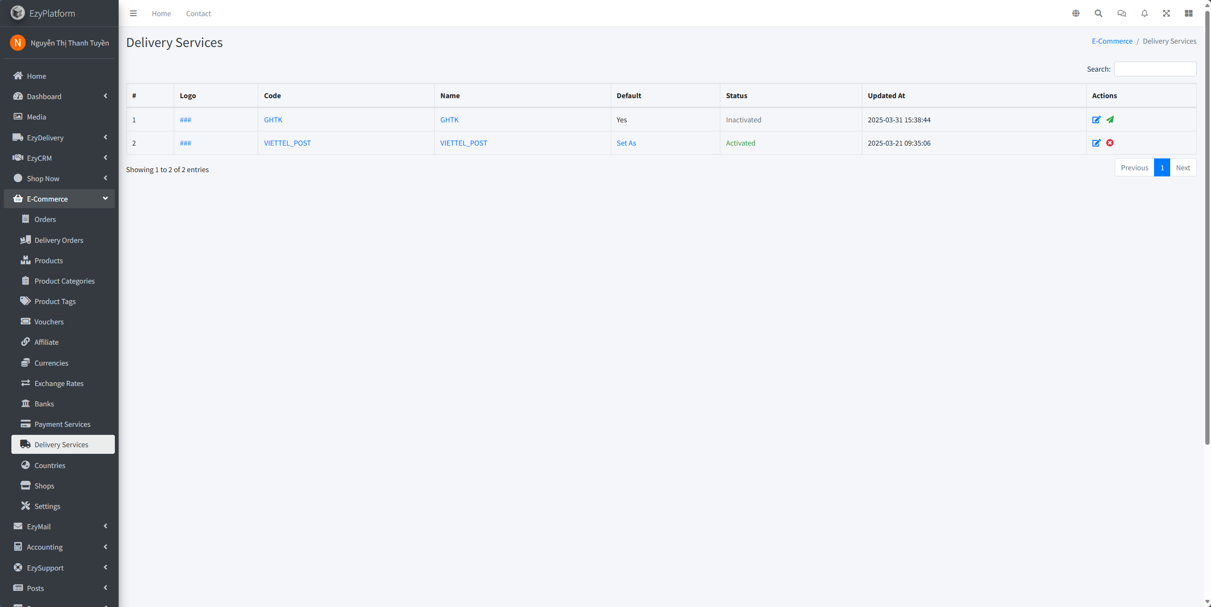This screenshot has height=607, width=1211.
Task: Edit the GHTK delivery service
Action: pos(1096,120)
